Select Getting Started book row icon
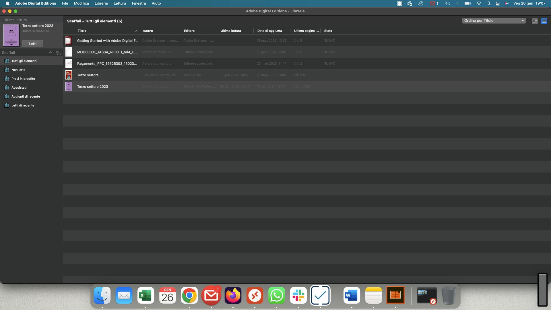The width and height of the screenshot is (551, 310). pos(69,40)
